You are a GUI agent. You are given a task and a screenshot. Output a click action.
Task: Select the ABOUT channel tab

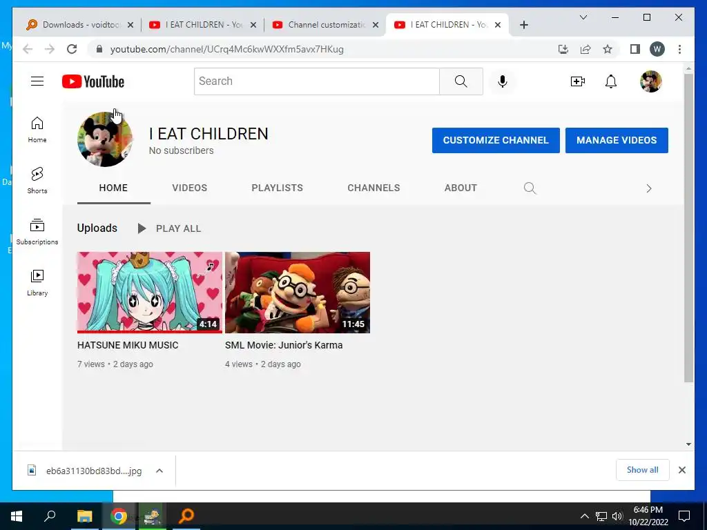coord(461,188)
